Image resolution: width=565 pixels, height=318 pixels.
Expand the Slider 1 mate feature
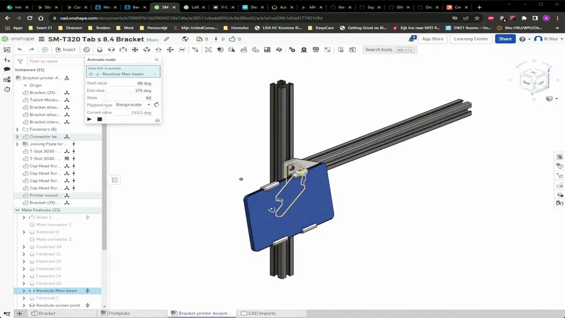(24, 217)
